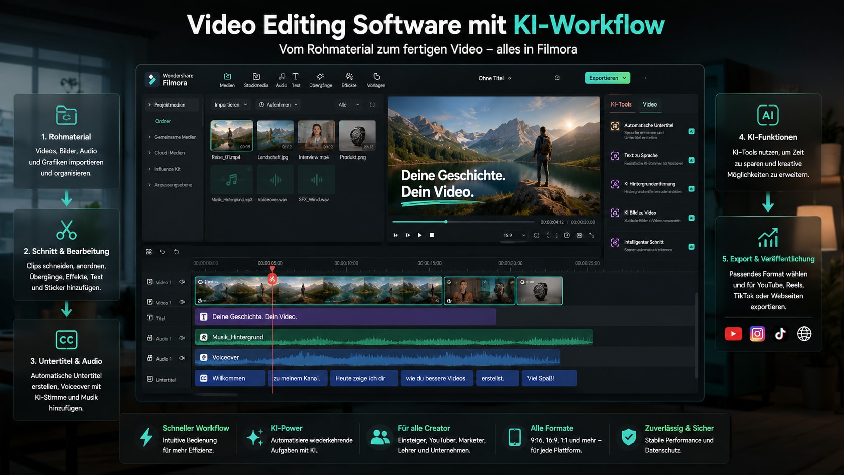Select the Produkt.png thumbnail
The width and height of the screenshot is (844, 475).
[x=357, y=135]
